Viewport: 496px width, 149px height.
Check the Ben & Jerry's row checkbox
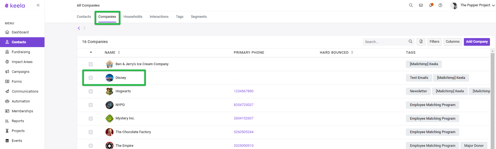click(x=91, y=64)
